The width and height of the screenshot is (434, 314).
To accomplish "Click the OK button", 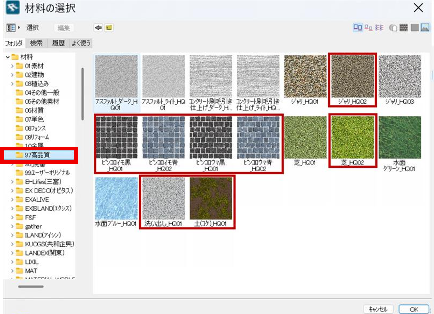I will click(x=414, y=309).
